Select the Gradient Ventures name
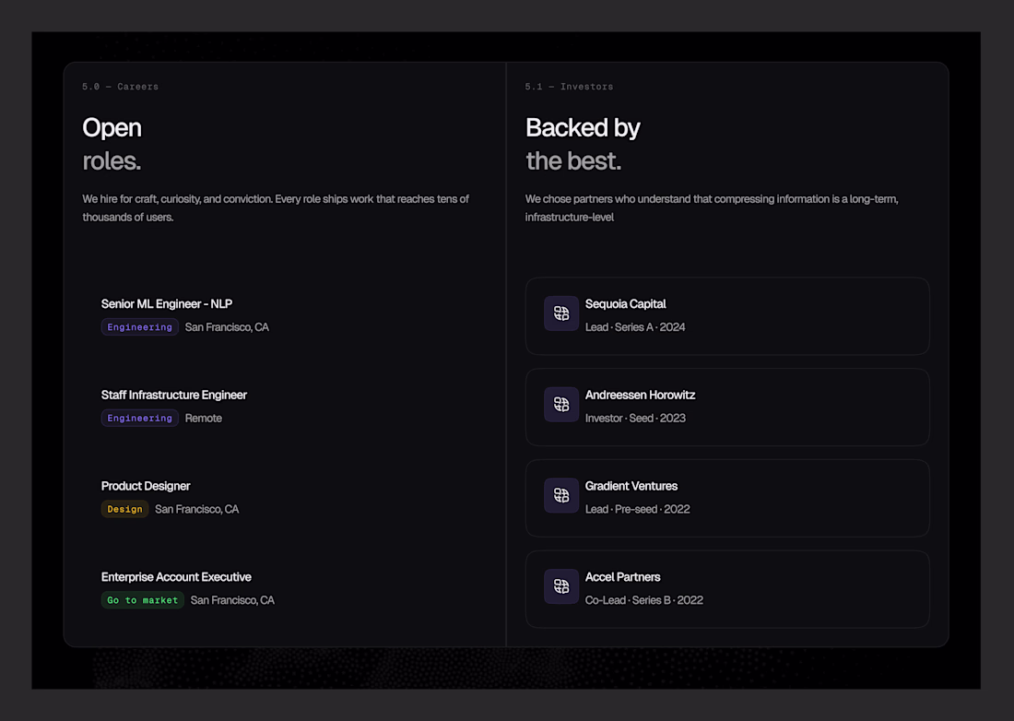The height and width of the screenshot is (721, 1014). coord(631,486)
